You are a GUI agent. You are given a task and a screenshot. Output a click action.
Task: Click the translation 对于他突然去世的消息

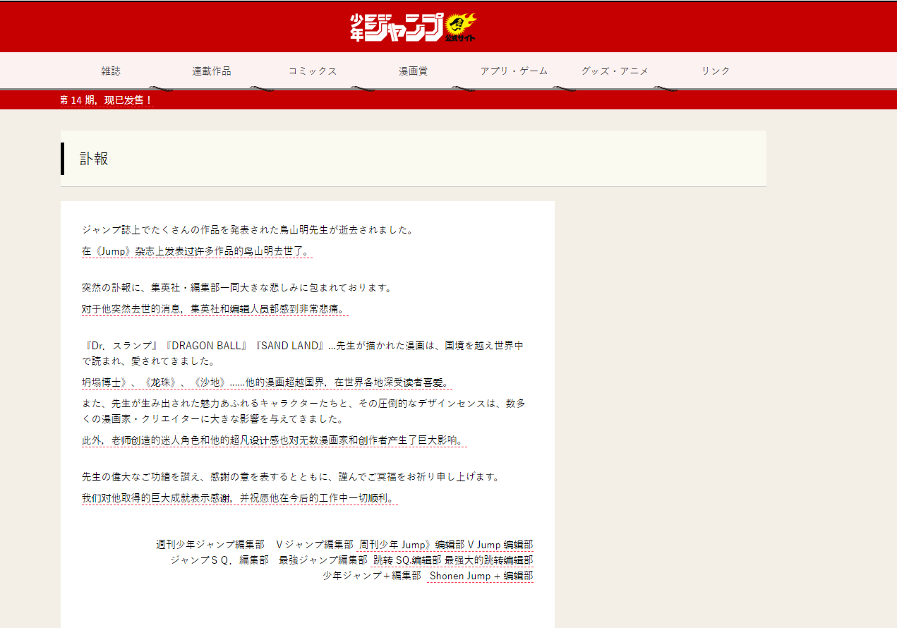tap(215, 309)
